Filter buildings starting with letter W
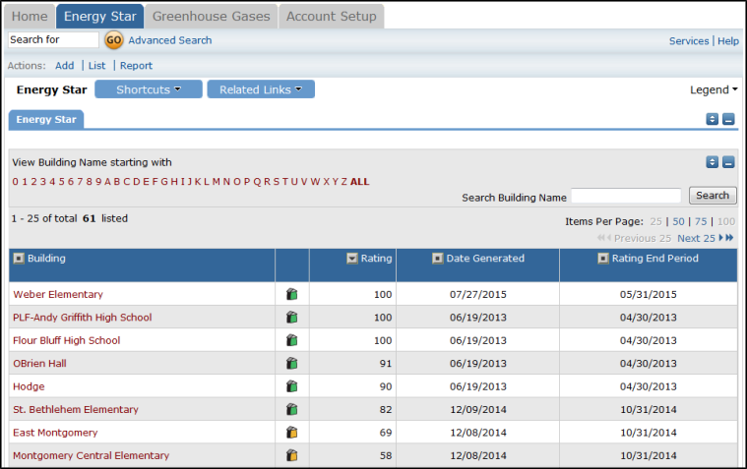The height and width of the screenshot is (469, 747). tap(315, 182)
